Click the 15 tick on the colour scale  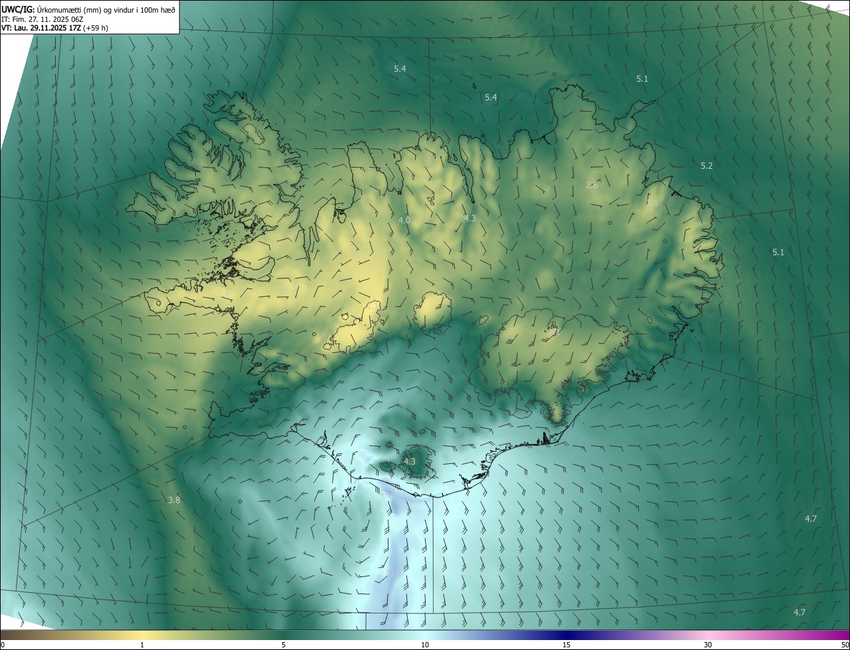pyautogui.click(x=566, y=645)
